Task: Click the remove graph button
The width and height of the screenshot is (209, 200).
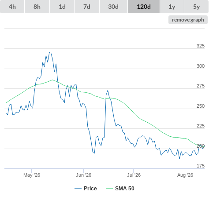Action: click(x=188, y=20)
